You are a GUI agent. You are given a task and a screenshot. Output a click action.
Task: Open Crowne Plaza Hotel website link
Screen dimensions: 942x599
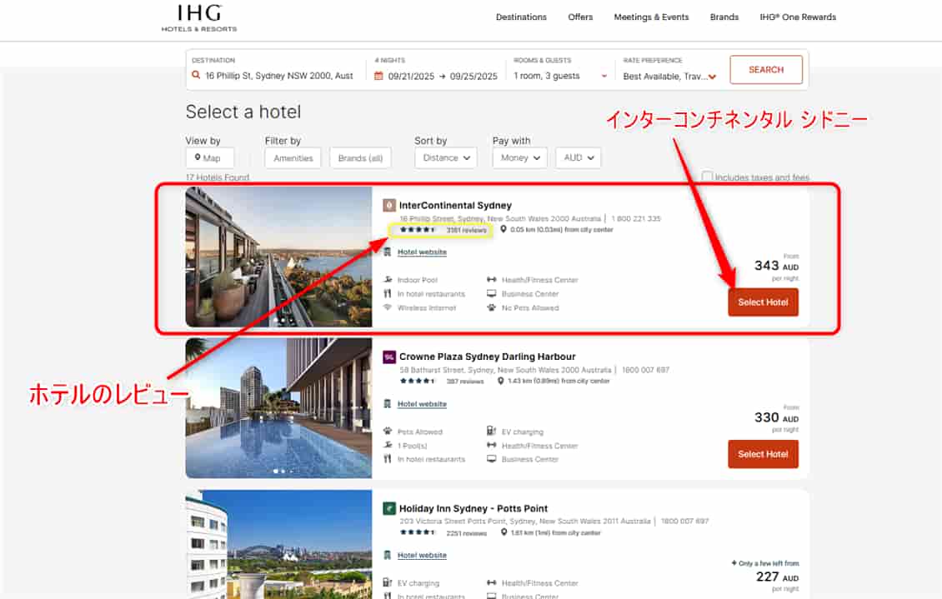point(422,404)
